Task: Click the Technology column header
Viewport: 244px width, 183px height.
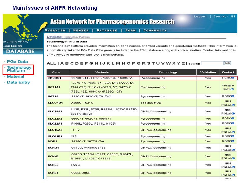Action: click(x=168, y=72)
